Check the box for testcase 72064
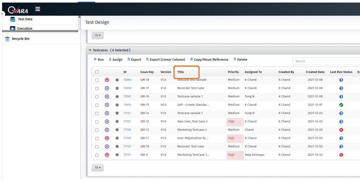360x182 pixels. coord(97,80)
